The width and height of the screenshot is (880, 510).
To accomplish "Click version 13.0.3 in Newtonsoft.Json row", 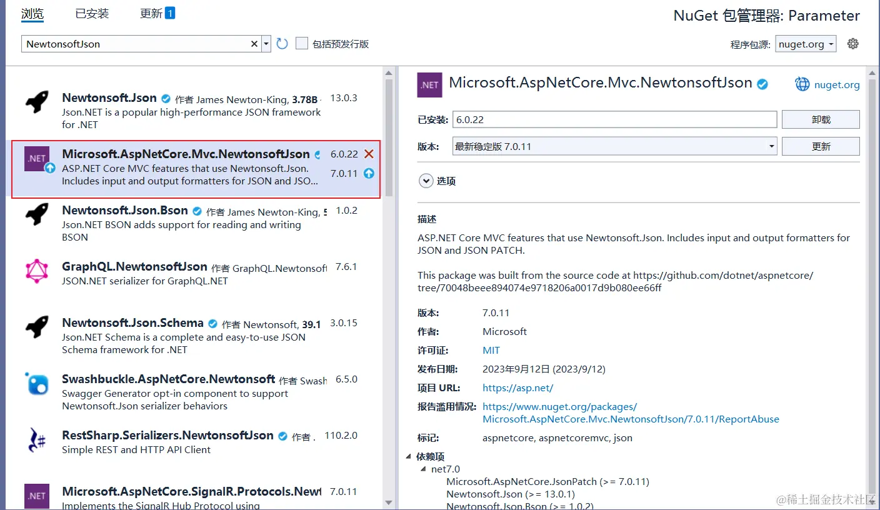I will point(344,98).
